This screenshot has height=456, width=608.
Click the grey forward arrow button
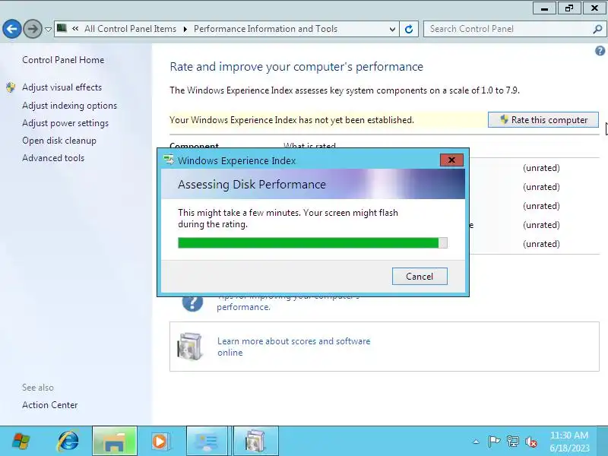click(33, 29)
